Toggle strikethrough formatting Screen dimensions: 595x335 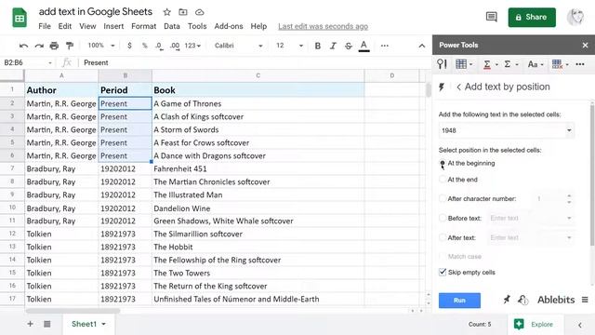349,46
